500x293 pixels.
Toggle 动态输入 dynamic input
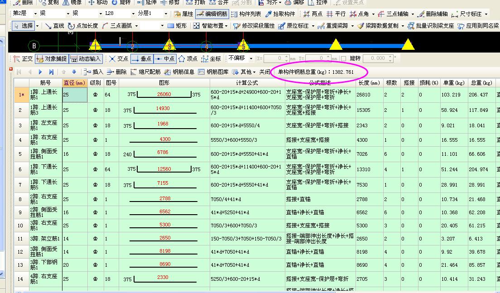pos(86,59)
